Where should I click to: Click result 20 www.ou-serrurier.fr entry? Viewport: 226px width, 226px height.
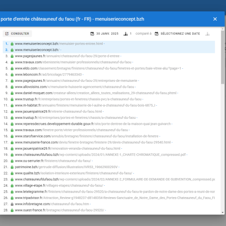pyautogui.click(x=53, y=161)
